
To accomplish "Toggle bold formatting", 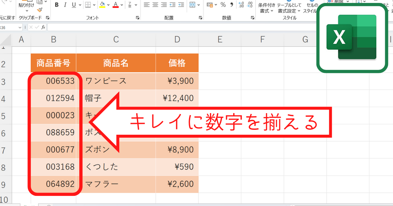I will pos(56,5).
